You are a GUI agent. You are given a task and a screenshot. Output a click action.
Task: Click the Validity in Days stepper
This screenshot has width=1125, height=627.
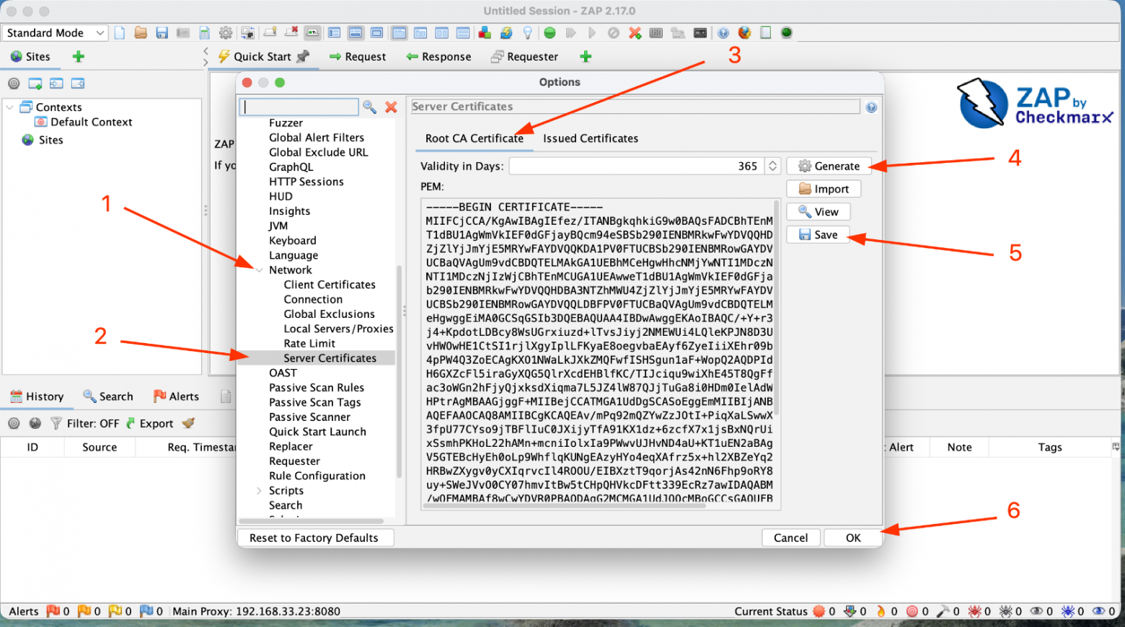(x=772, y=166)
